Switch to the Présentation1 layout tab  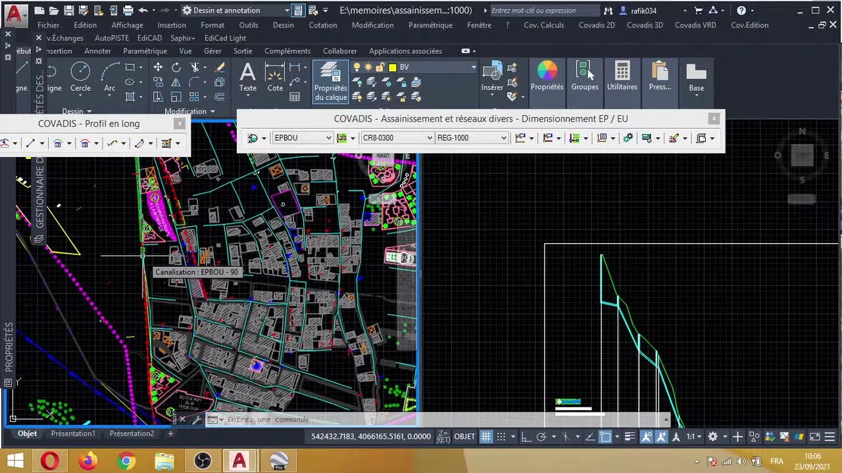point(73,434)
